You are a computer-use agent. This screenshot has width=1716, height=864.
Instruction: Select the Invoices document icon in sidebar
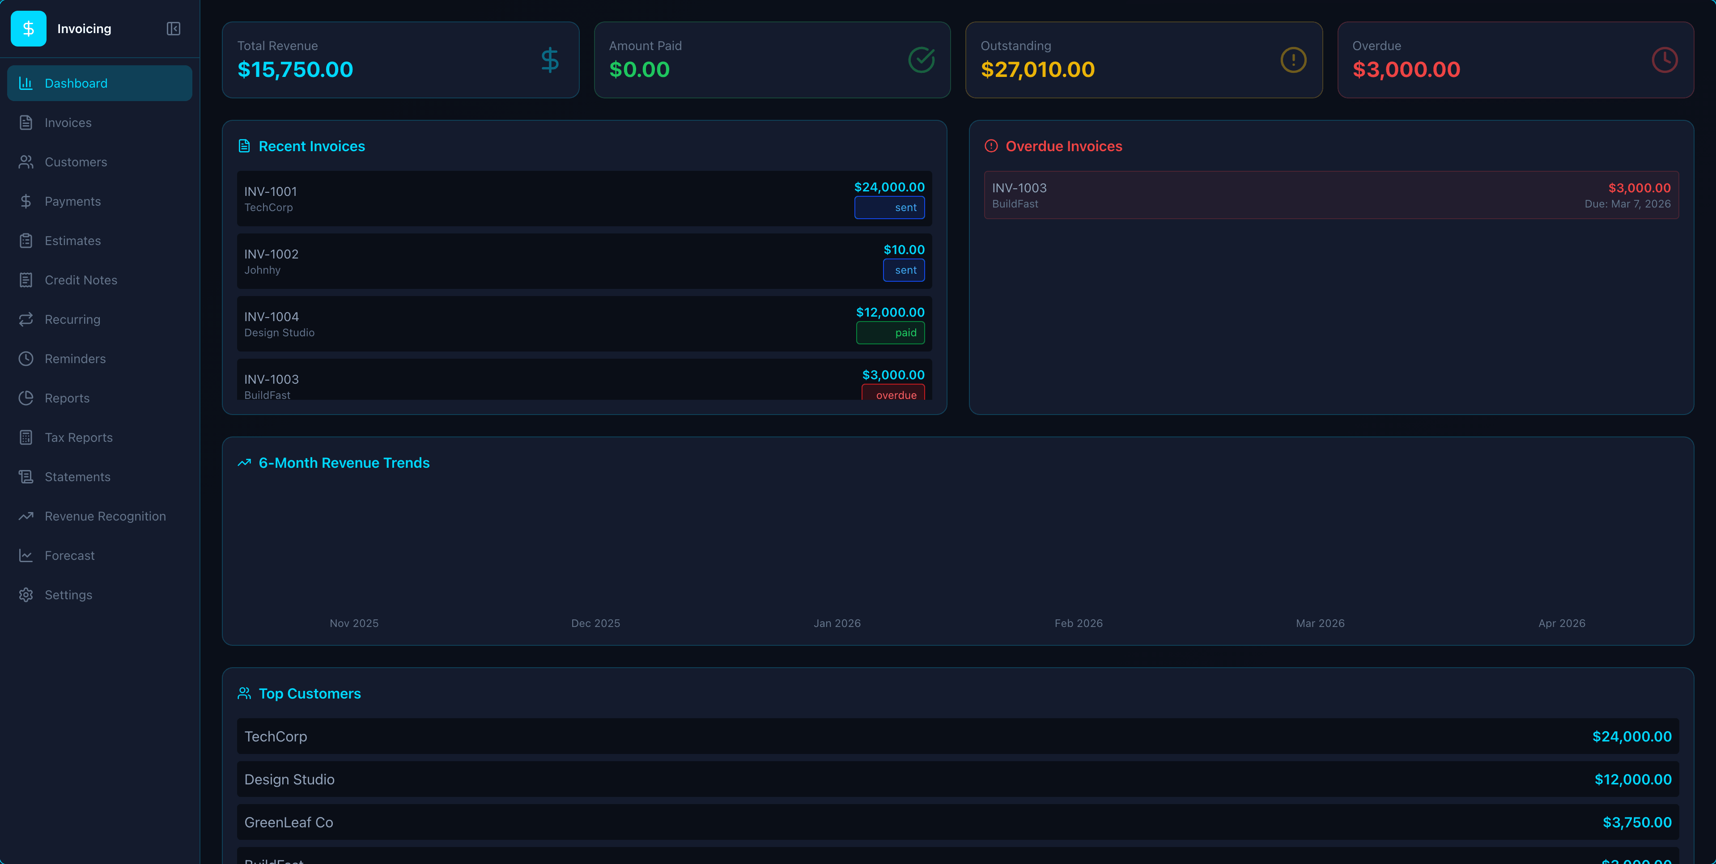[x=26, y=123]
